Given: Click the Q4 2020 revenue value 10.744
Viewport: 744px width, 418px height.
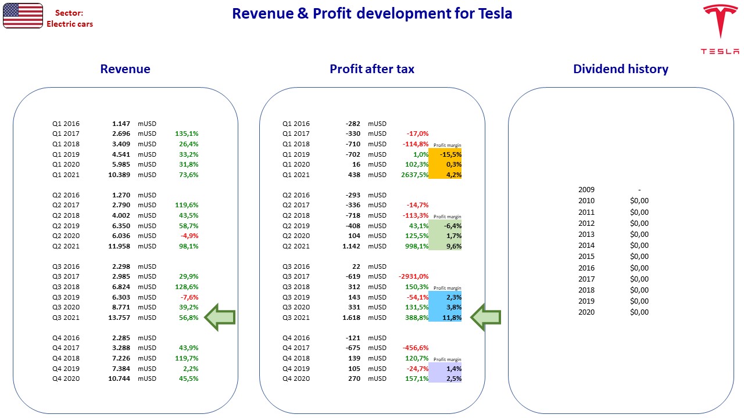Looking at the screenshot, I should pos(119,379).
